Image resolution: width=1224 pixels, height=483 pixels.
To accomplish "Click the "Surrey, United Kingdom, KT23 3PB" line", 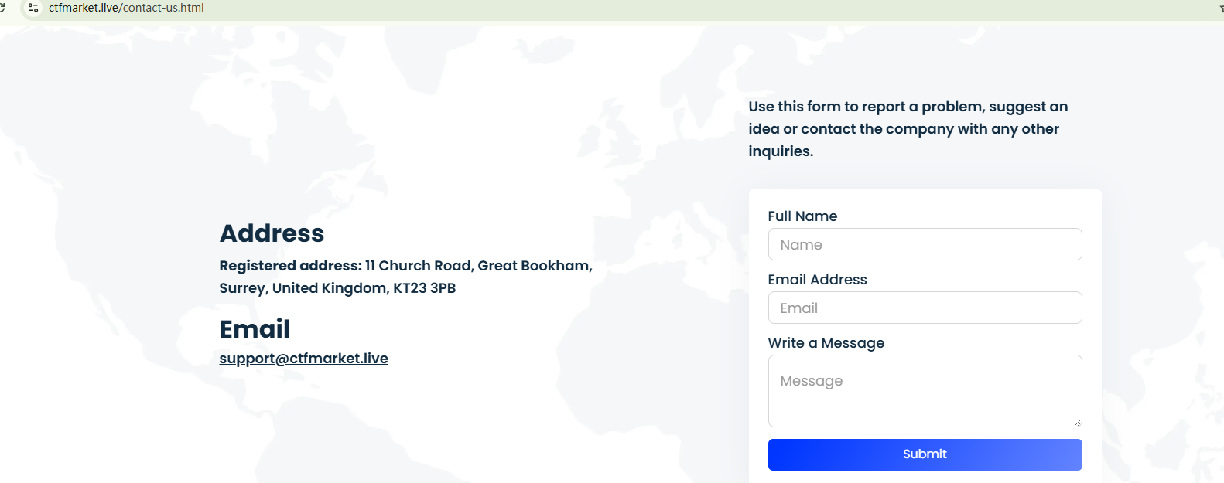I will 337,288.
